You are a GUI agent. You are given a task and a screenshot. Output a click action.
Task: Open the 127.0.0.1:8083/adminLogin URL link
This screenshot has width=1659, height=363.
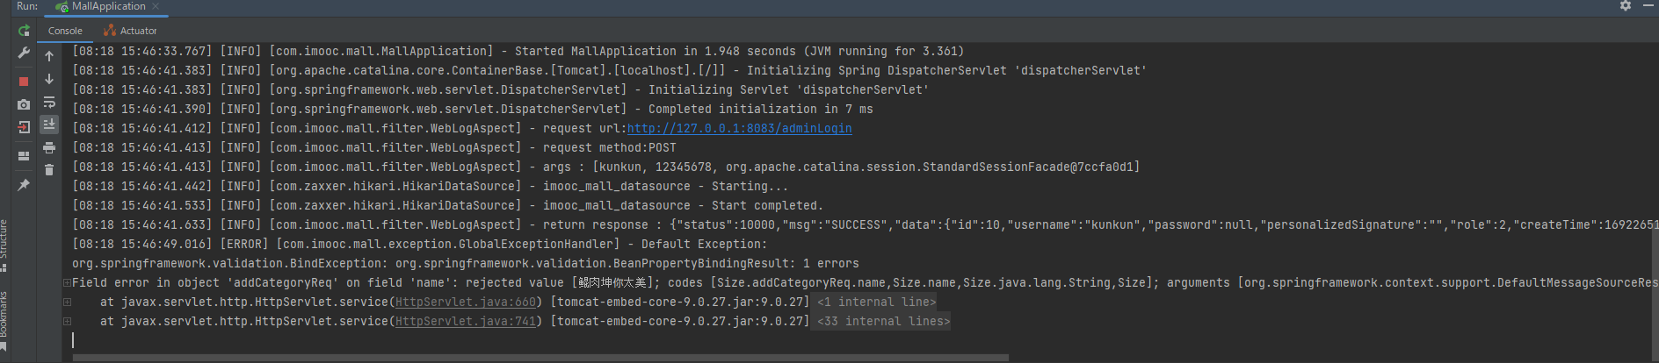pos(739,129)
